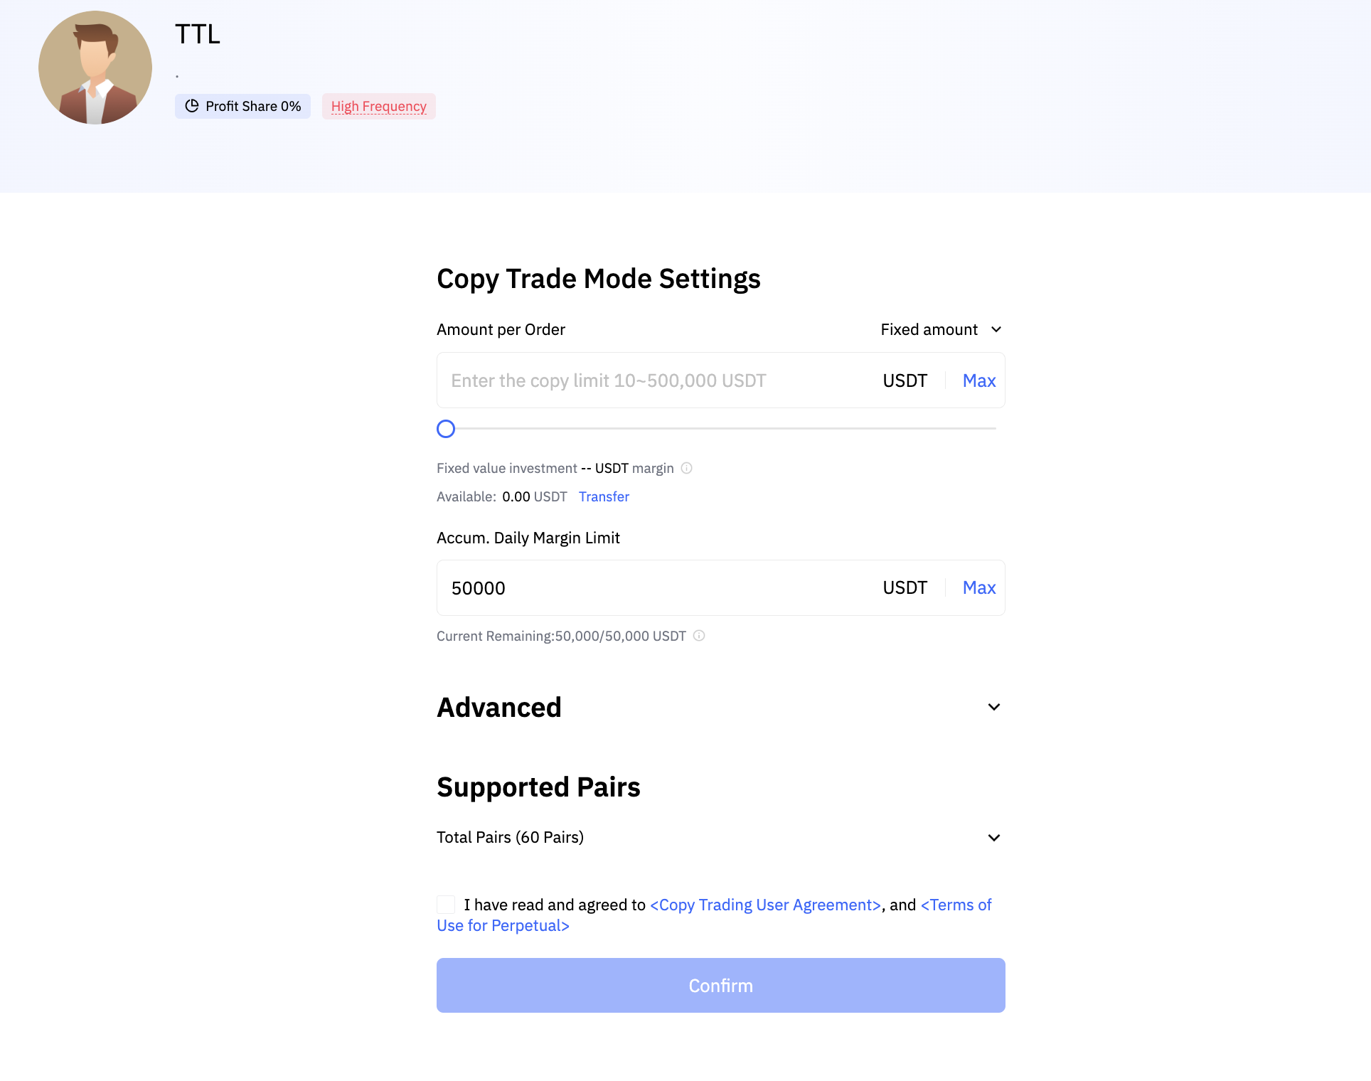Click the Profit Share pie chart icon

[x=192, y=106]
